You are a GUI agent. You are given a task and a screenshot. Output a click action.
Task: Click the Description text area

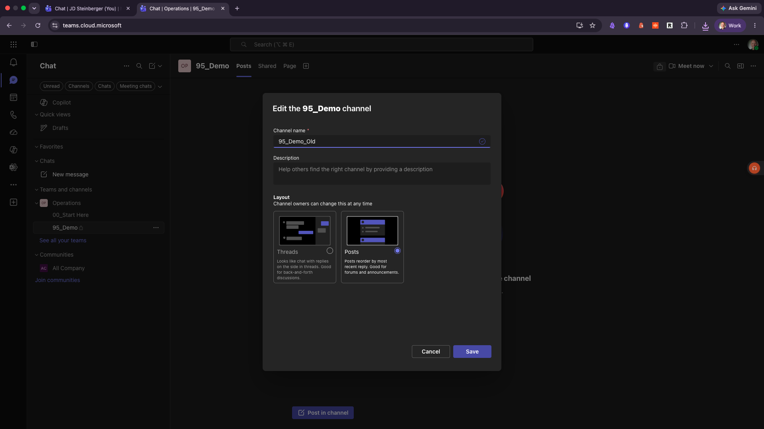[x=382, y=174]
